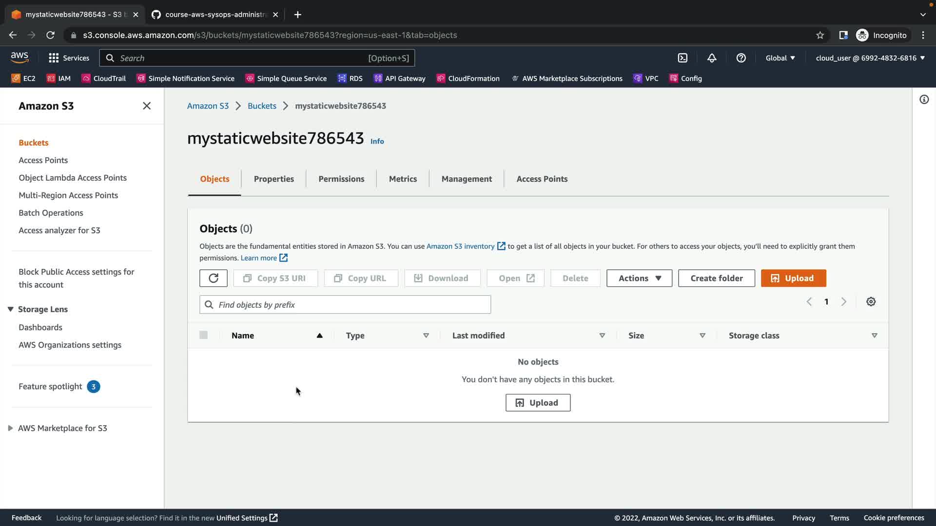Open table preferences gear icon
Viewport: 936px width, 526px height.
coord(871,301)
